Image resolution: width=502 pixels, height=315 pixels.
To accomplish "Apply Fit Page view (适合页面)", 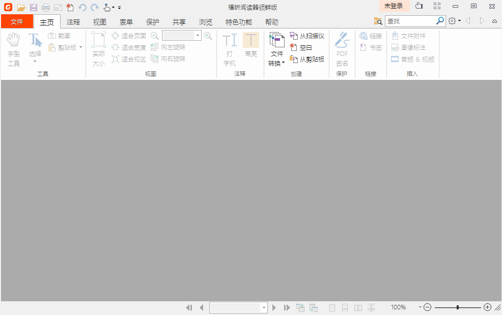I will (x=129, y=35).
